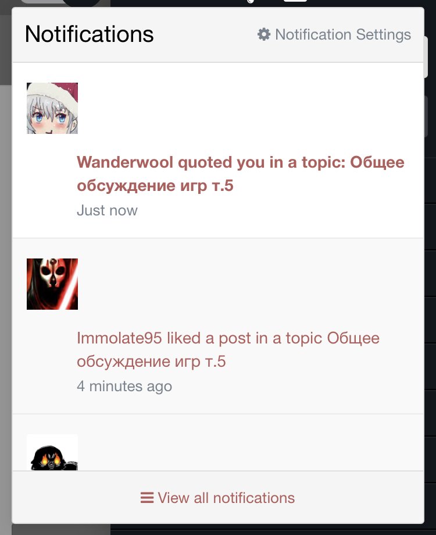Viewport: 436px width, 535px height.
Task: Open the Wanderwool quoted you notification
Action: (x=241, y=173)
